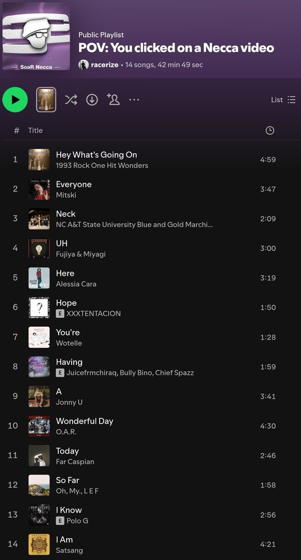The height and width of the screenshot is (560, 301).
Task: Click the # column header
Action: 16,131
